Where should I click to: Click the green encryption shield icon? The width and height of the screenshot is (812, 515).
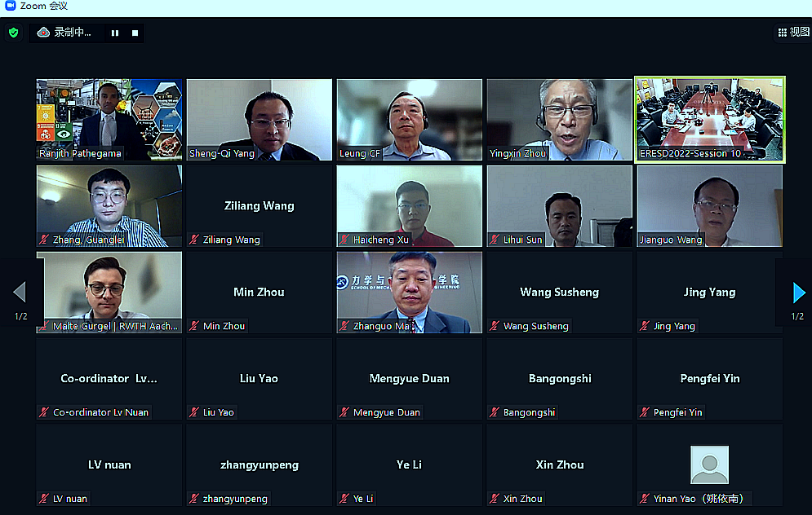tap(13, 33)
